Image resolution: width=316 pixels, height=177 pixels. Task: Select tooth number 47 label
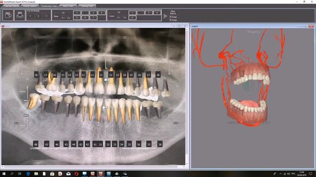click(x=46, y=144)
